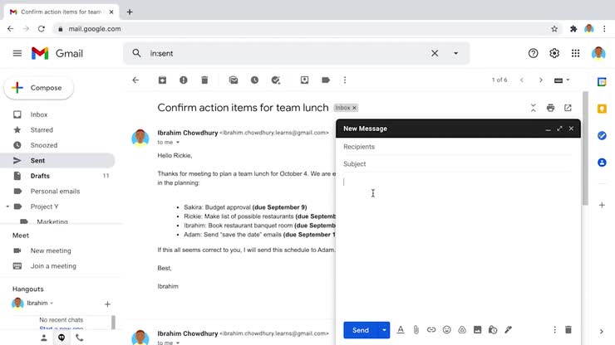Open the Google apps grid
The image size is (615, 345).
(x=575, y=53)
